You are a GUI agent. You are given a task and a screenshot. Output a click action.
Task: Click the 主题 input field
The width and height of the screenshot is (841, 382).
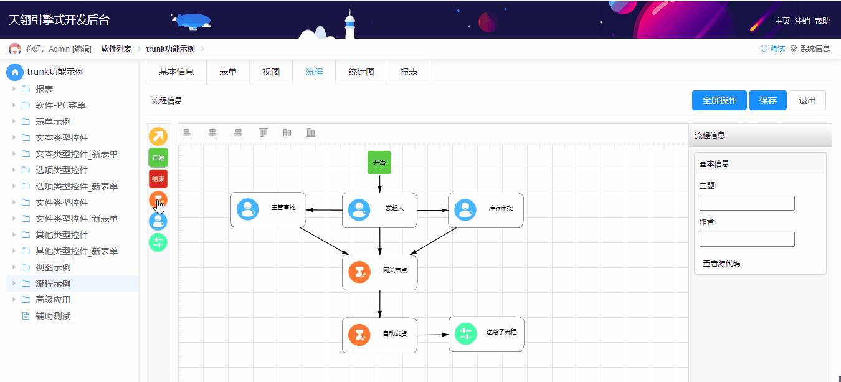[746, 203]
